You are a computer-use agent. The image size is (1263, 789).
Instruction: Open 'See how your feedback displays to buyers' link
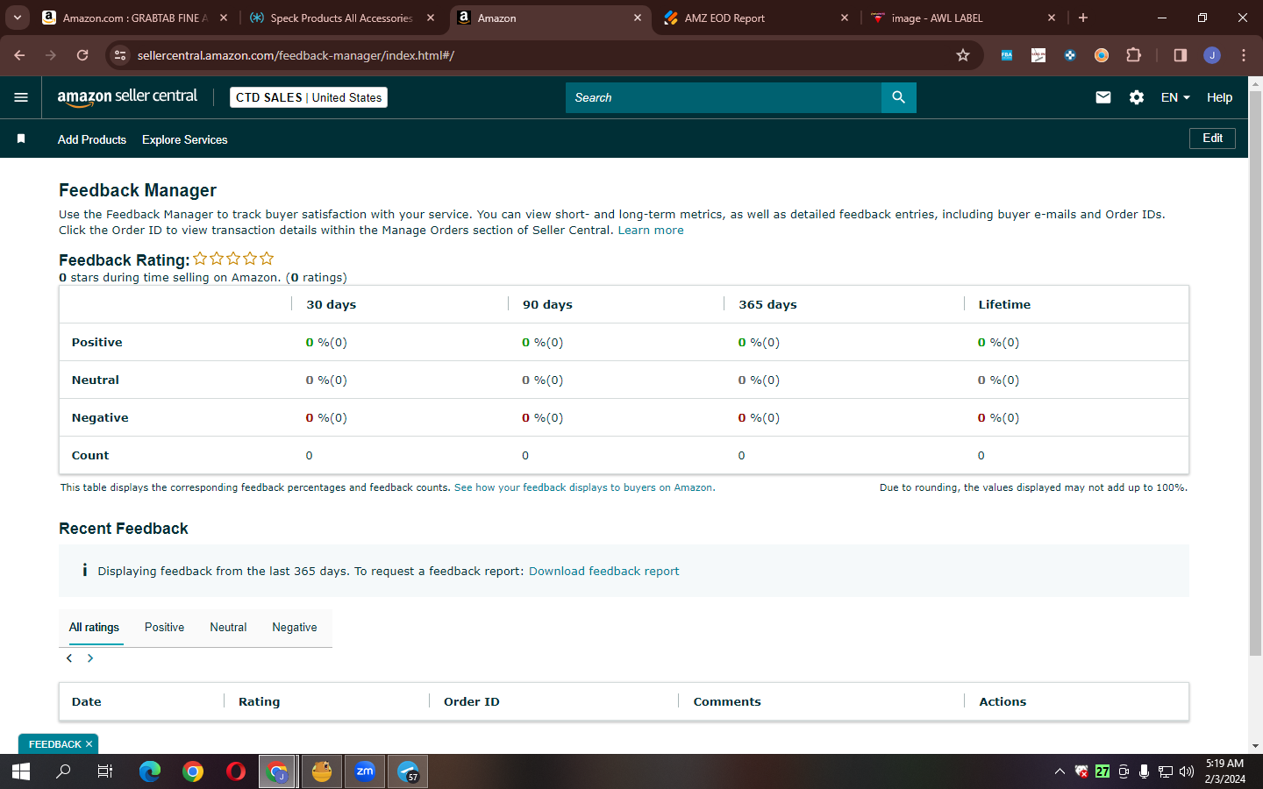pyautogui.click(x=583, y=487)
